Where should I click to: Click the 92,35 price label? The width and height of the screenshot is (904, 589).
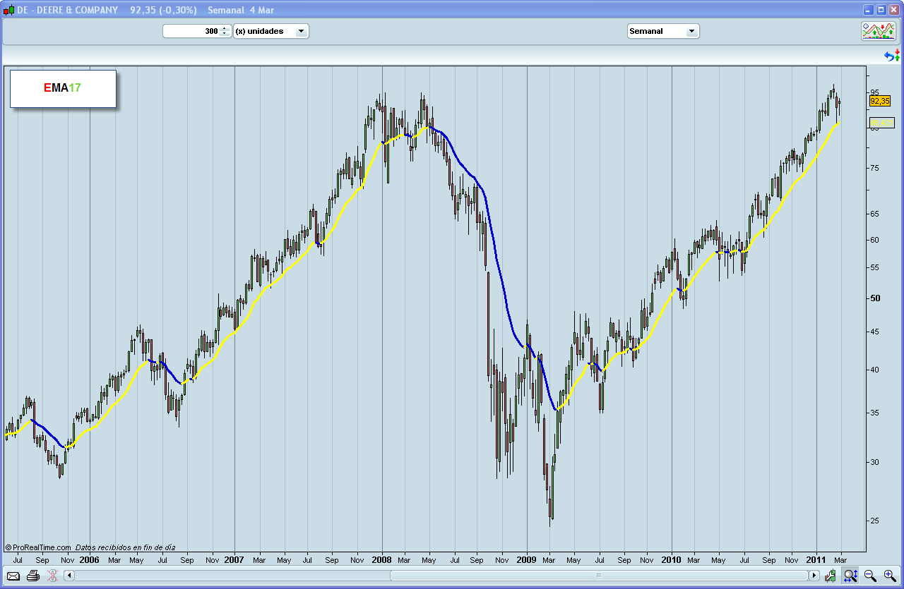tap(879, 101)
